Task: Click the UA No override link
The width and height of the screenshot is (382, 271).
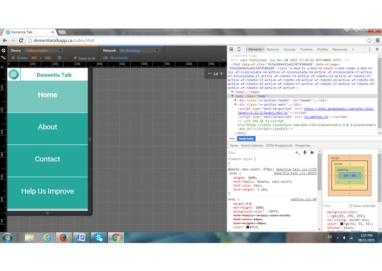Action: coord(119,58)
